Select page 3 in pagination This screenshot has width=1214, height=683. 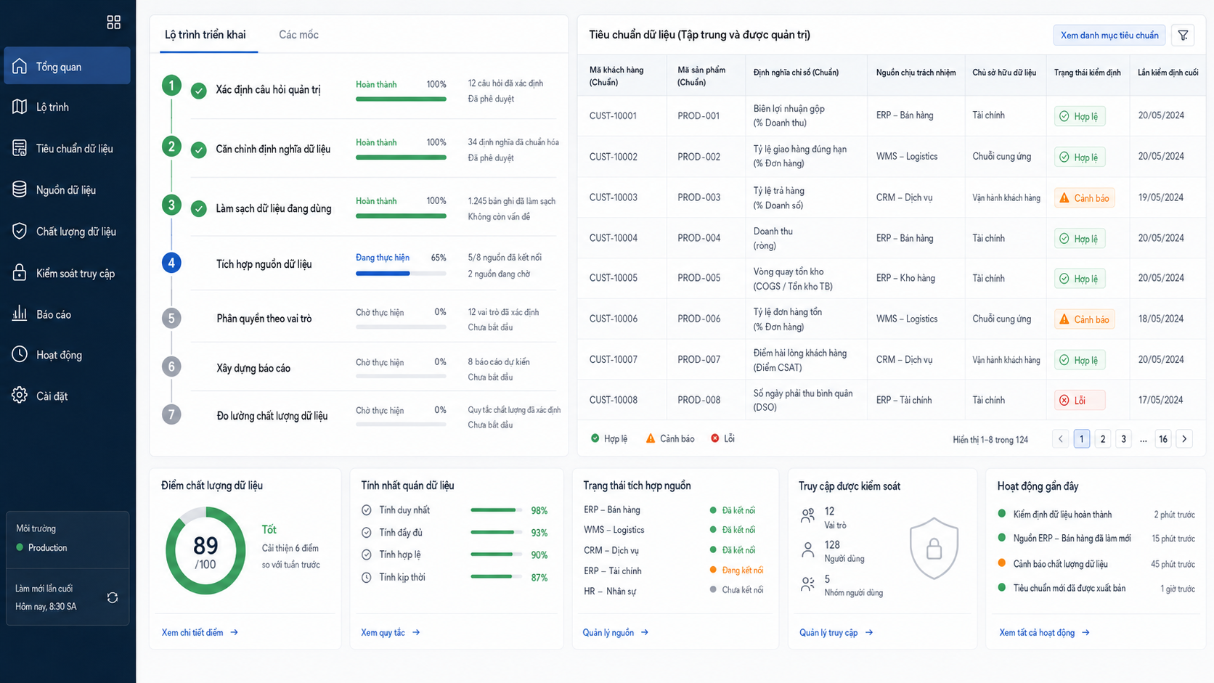click(x=1123, y=438)
